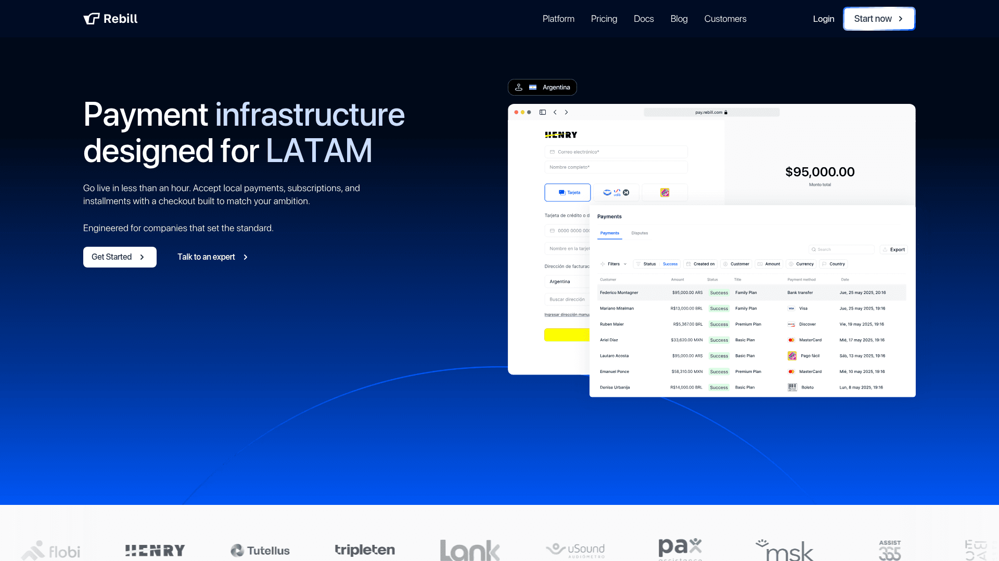Viewport: 999px width, 561px height.
Task: Click the Ariel Diaz customer name
Action: tap(609, 340)
